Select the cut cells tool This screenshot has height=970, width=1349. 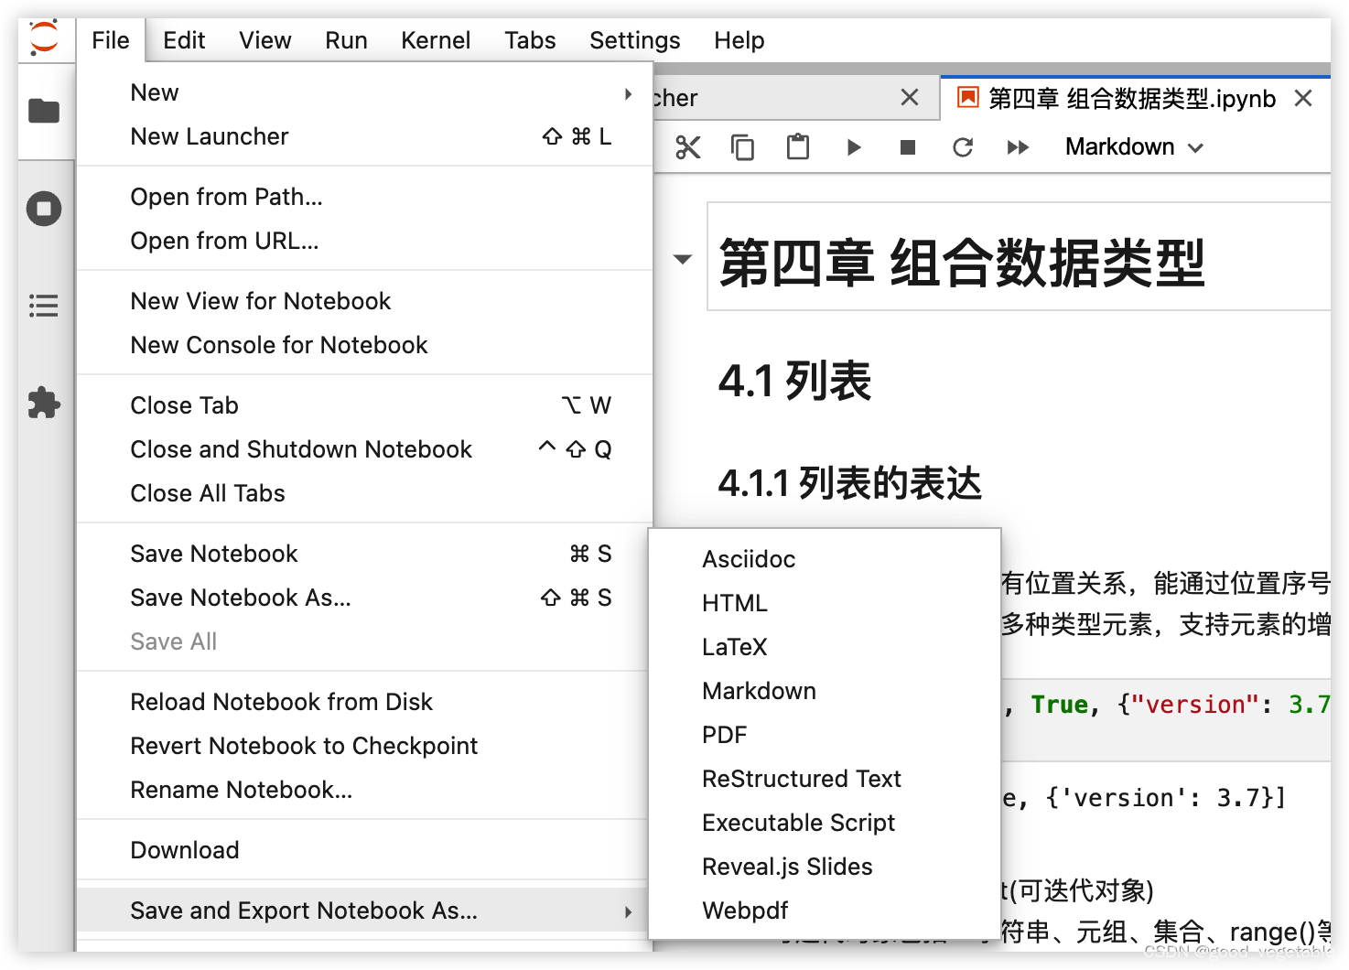(x=688, y=146)
